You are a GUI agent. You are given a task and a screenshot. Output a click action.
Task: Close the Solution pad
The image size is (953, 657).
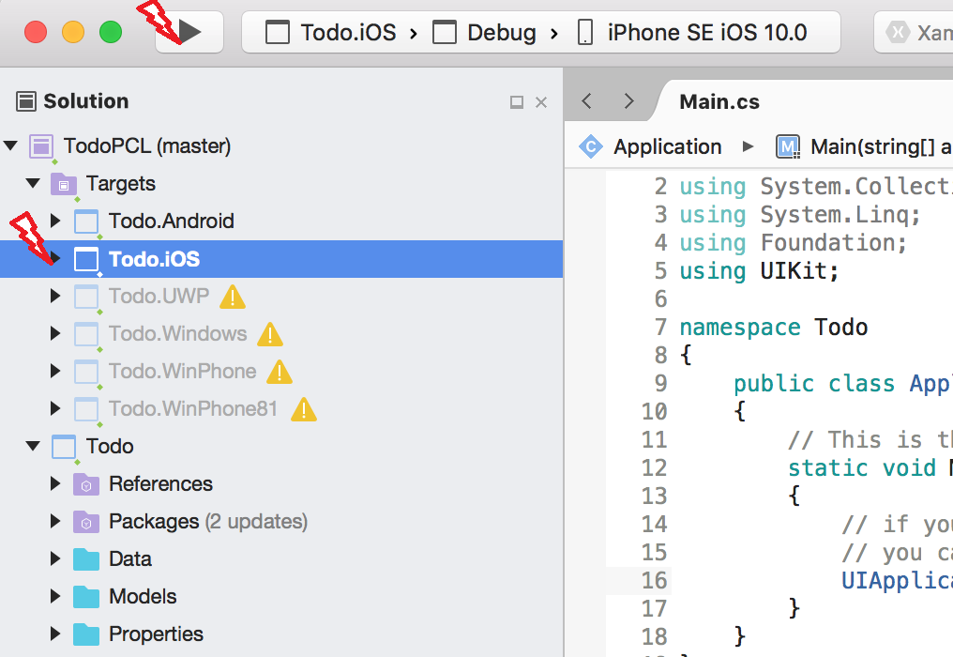click(541, 102)
